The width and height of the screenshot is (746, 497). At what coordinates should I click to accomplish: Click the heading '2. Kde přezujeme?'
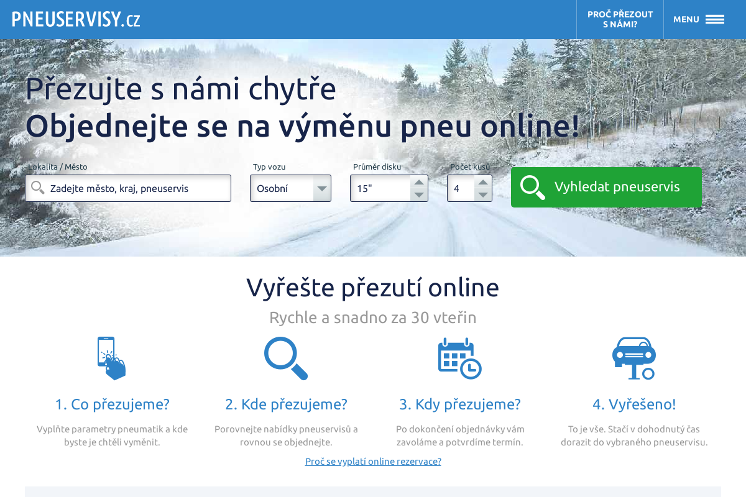[x=286, y=404]
